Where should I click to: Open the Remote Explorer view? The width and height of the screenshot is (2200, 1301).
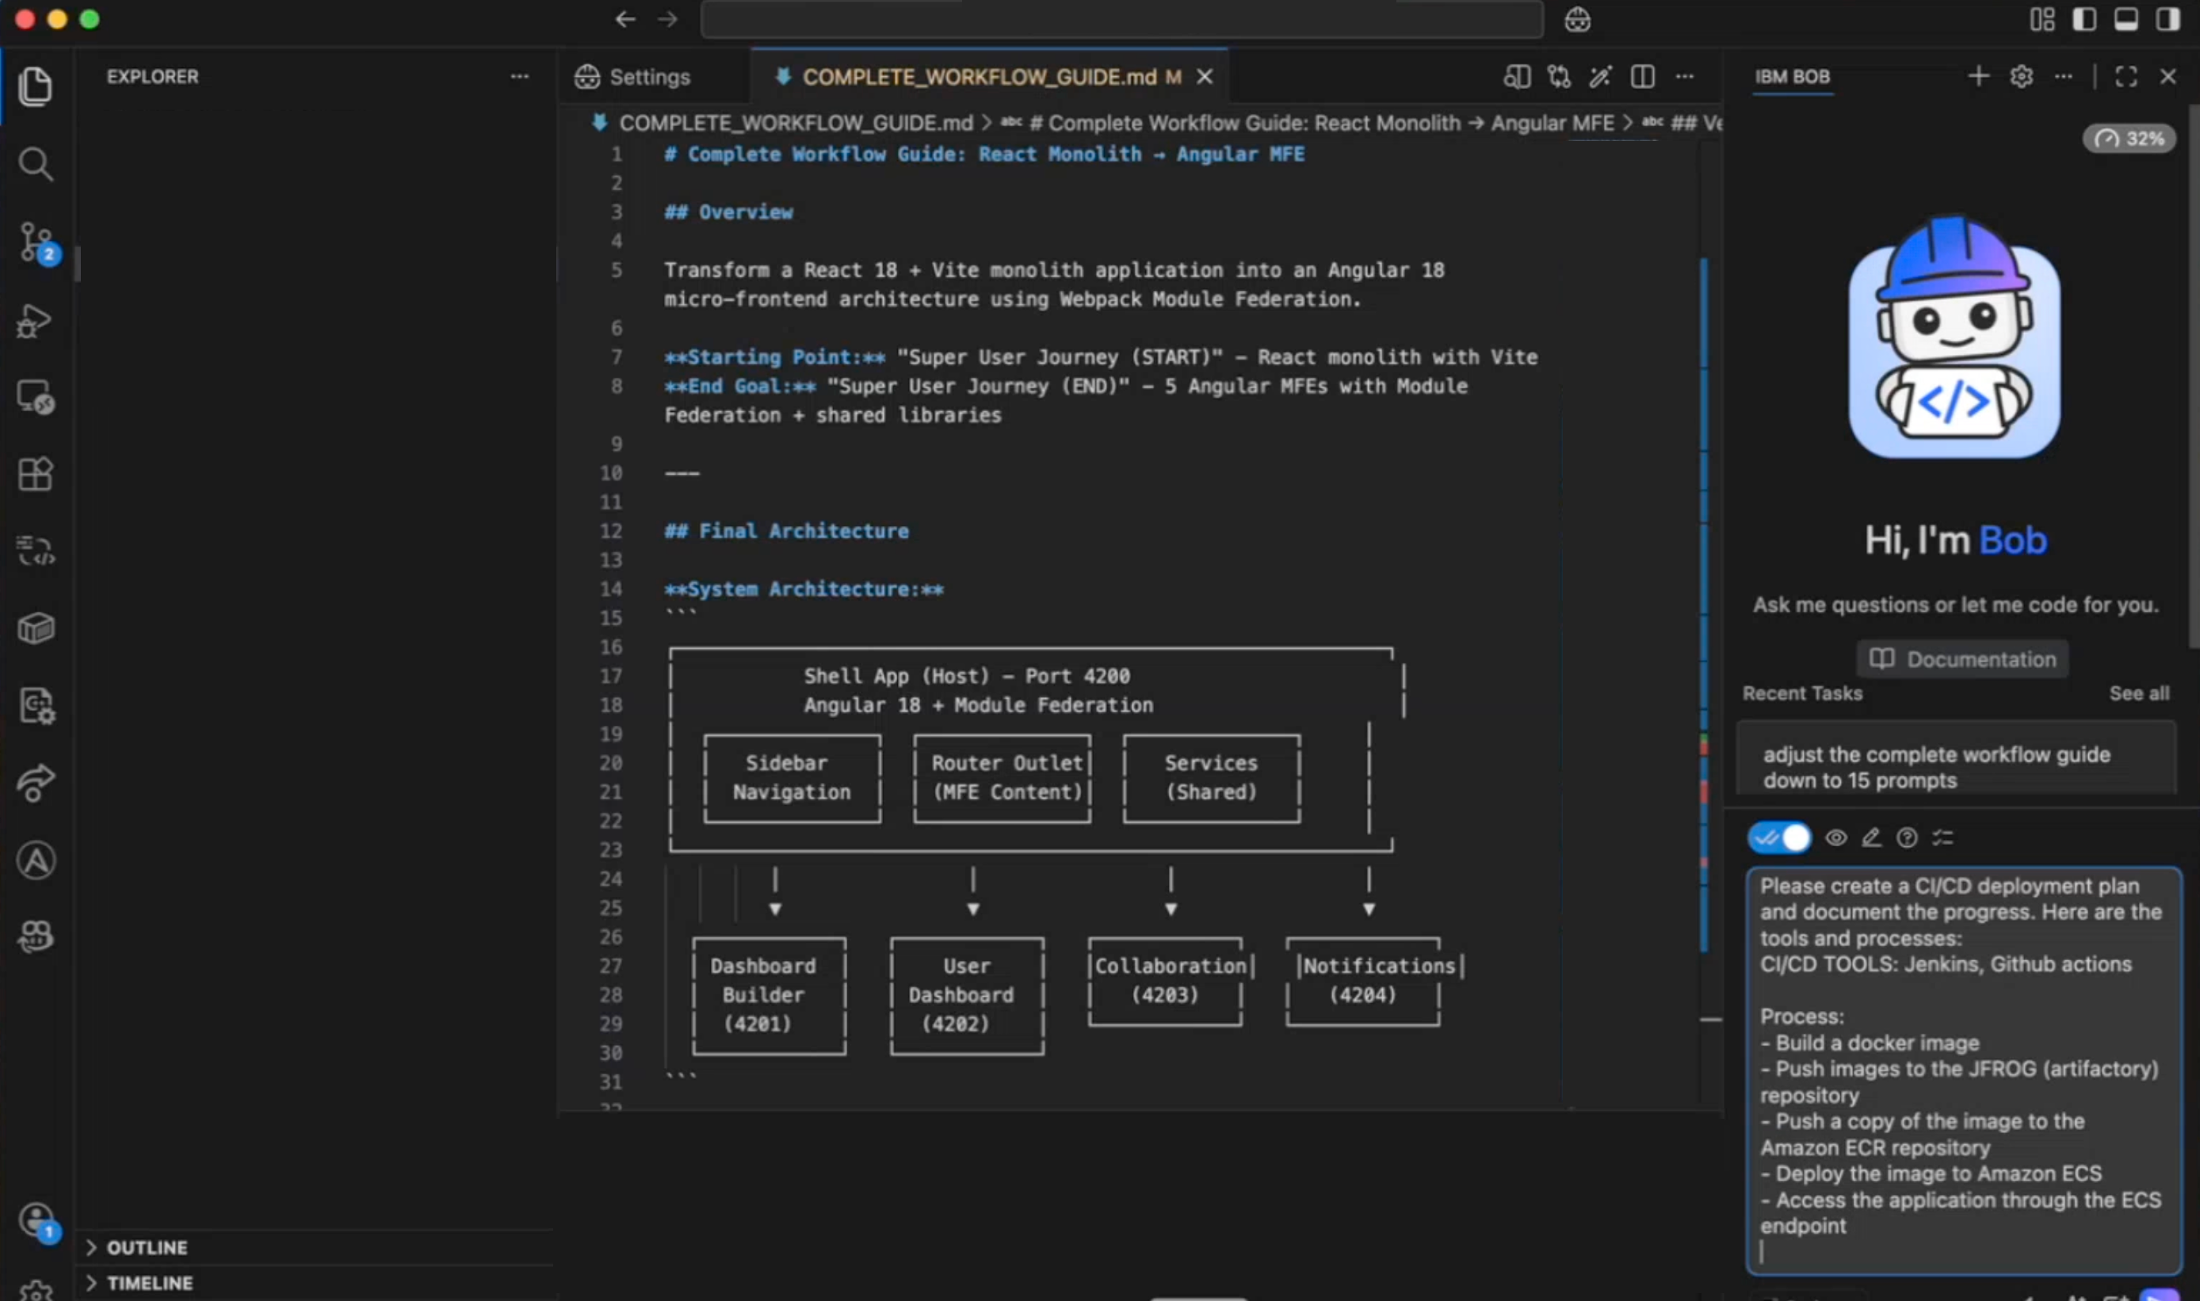[35, 398]
